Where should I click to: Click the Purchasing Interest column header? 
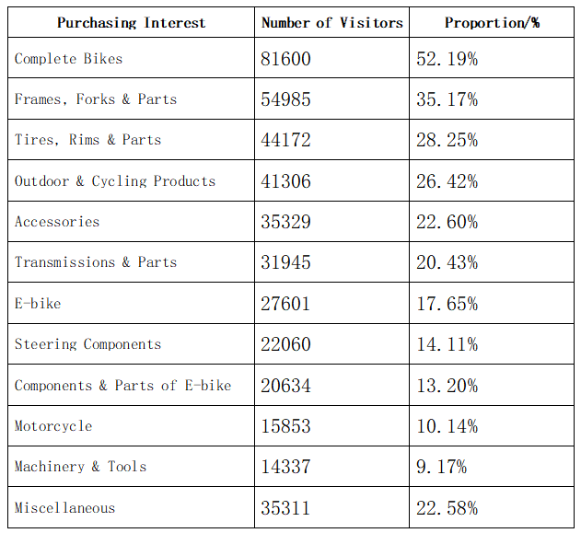click(132, 22)
